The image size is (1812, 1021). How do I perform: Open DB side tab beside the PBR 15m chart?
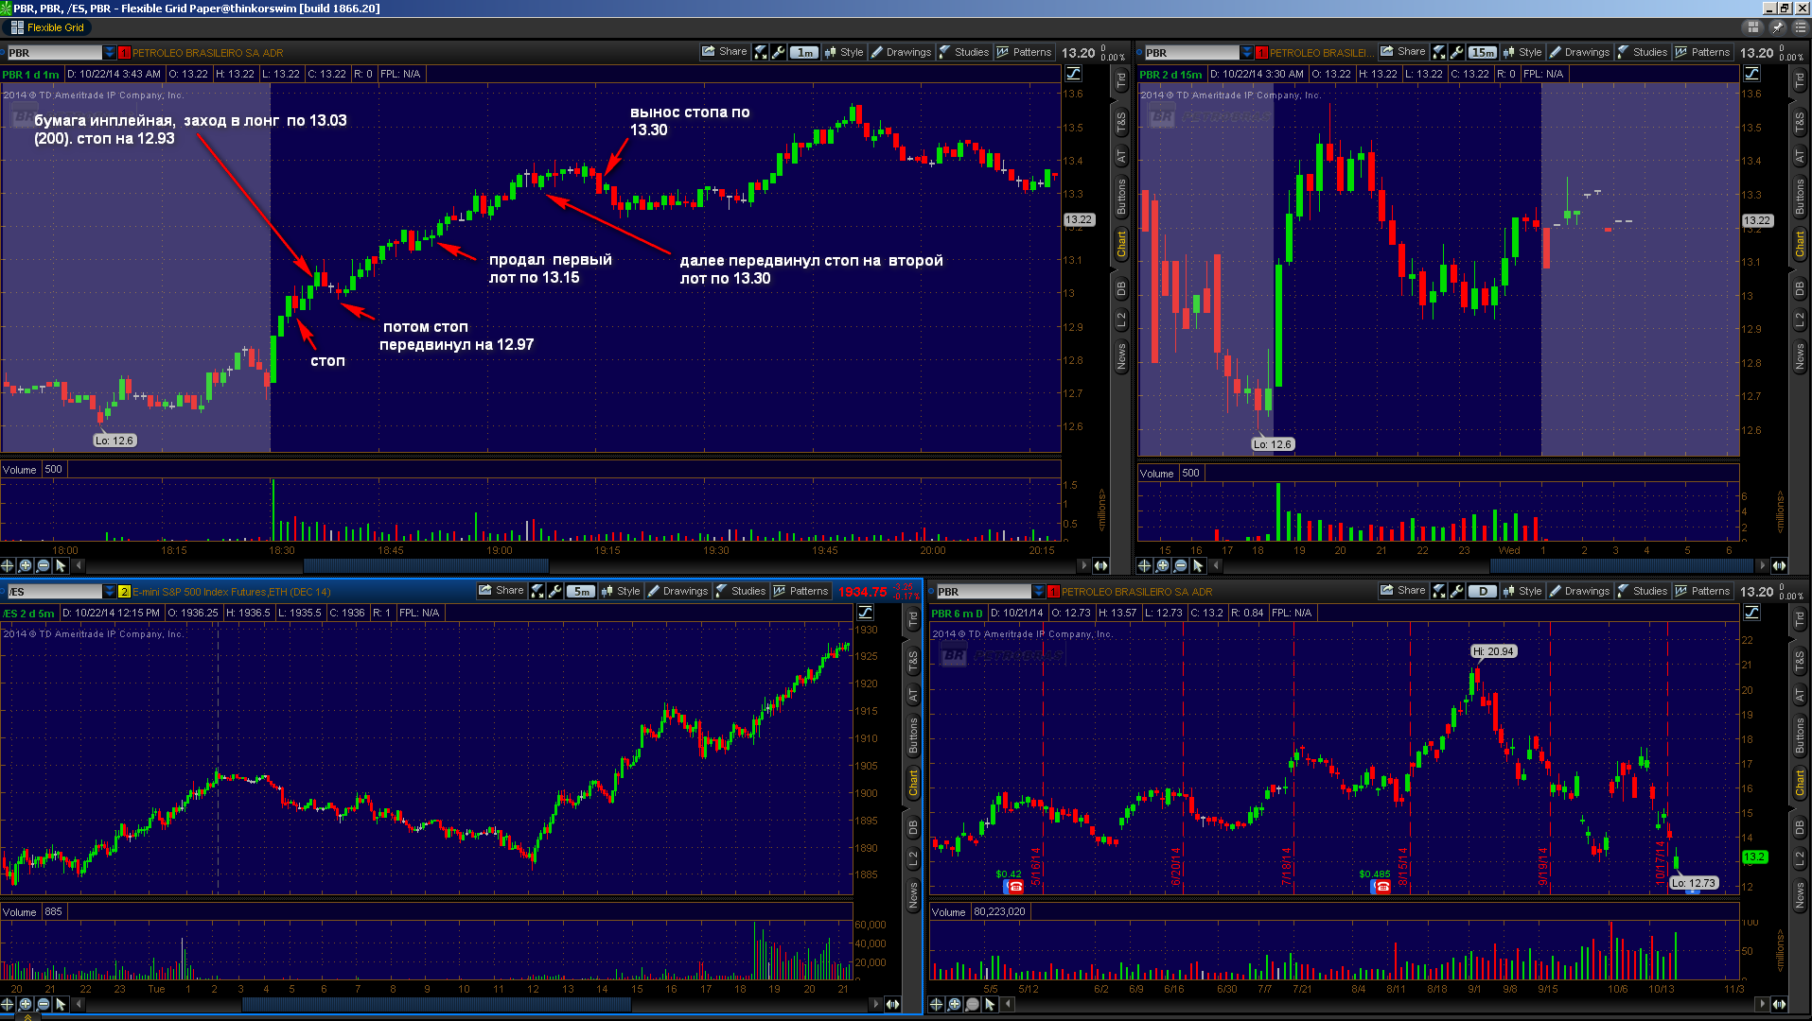1800,290
